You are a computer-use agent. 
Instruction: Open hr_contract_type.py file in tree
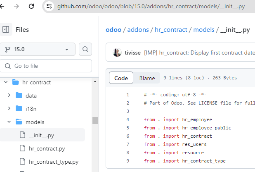tap(54, 162)
